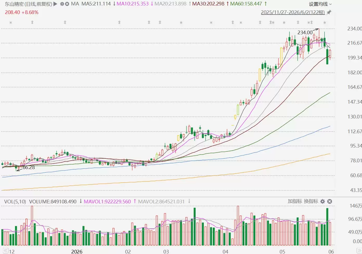Click the 234.00 high price marker
362x254 pixels.
pos(305,32)
